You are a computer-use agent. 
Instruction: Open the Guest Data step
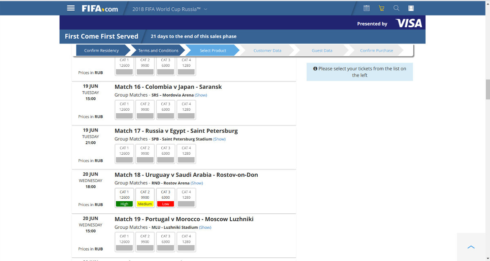(x=322, y=50)
